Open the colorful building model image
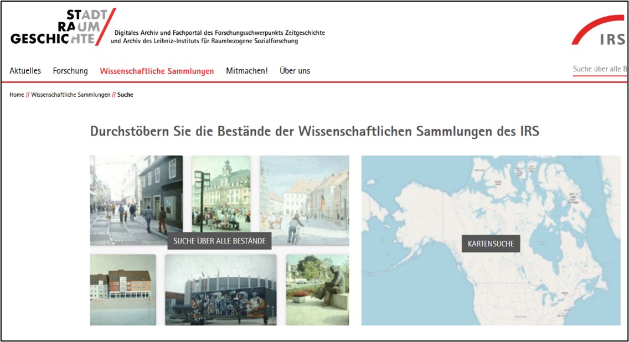Image resolution: width=629 pixels, height=342 pixels. (x=123, y=289)
